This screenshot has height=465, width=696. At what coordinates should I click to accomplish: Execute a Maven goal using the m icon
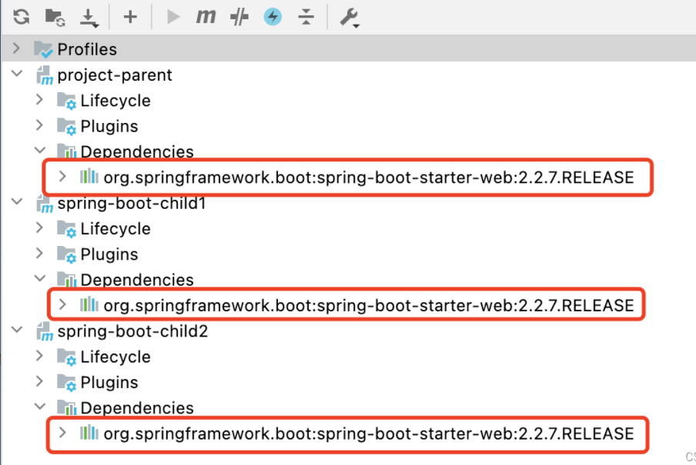click(205, 18)
